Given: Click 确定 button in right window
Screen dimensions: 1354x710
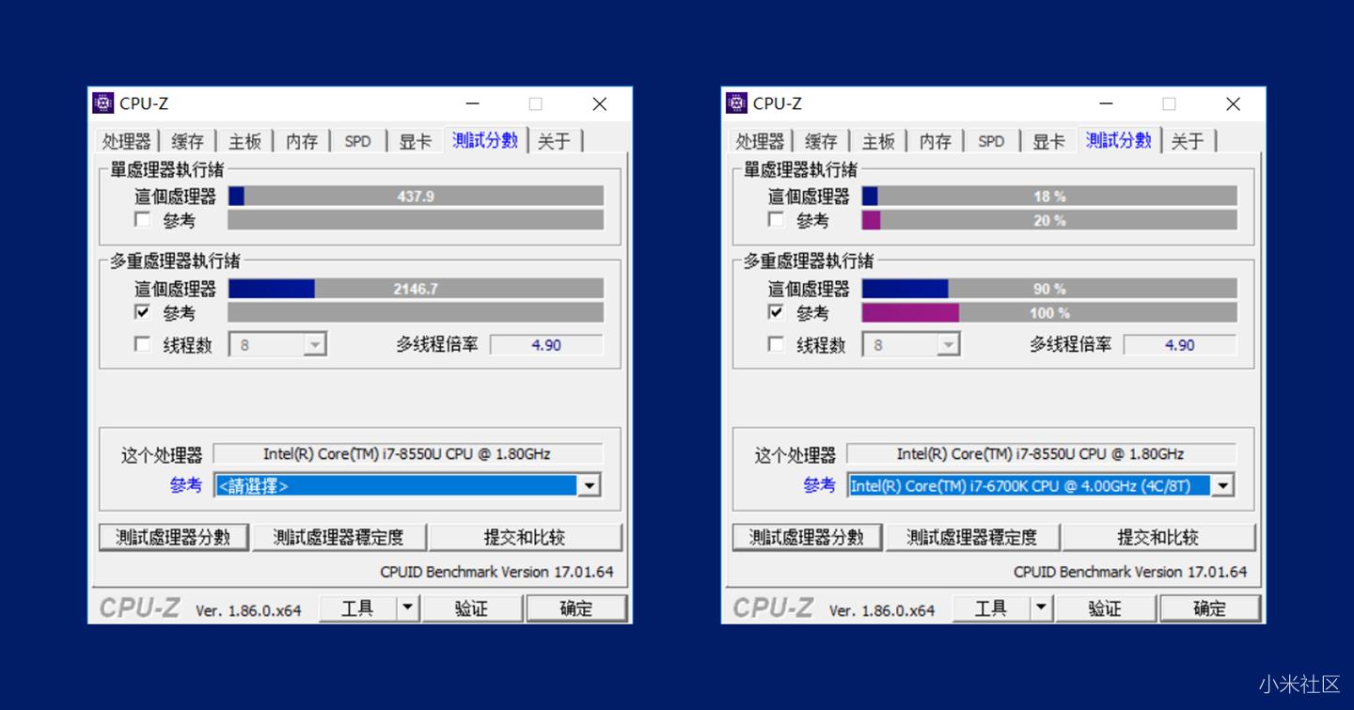Looking at the screenshot, I should click(x=1210, y=608).
